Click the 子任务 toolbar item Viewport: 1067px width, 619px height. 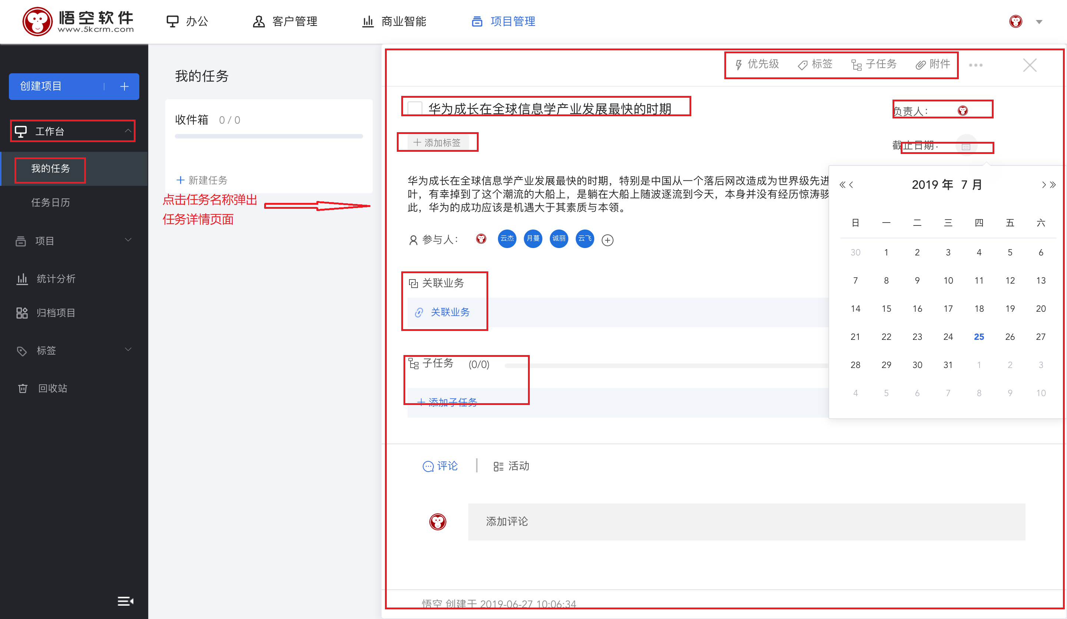pyautogui.click(x=874, y=64)
